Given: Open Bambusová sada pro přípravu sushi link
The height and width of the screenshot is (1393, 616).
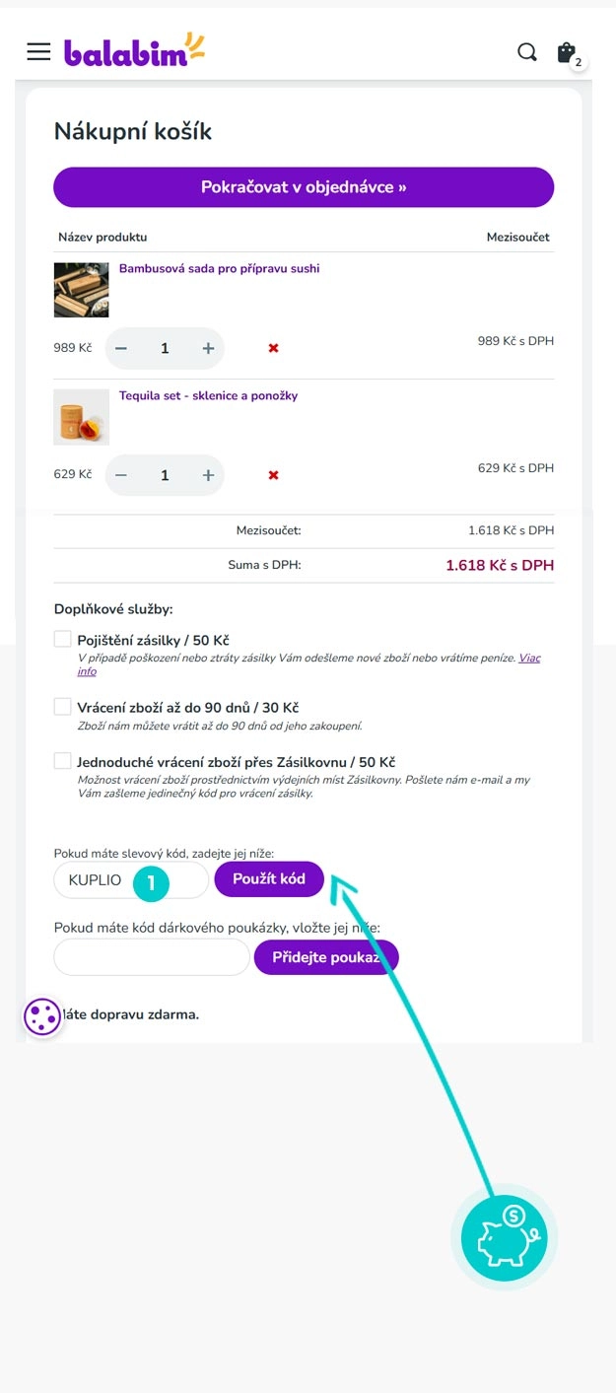Looking at the screenshot, I should click(219, 268).
